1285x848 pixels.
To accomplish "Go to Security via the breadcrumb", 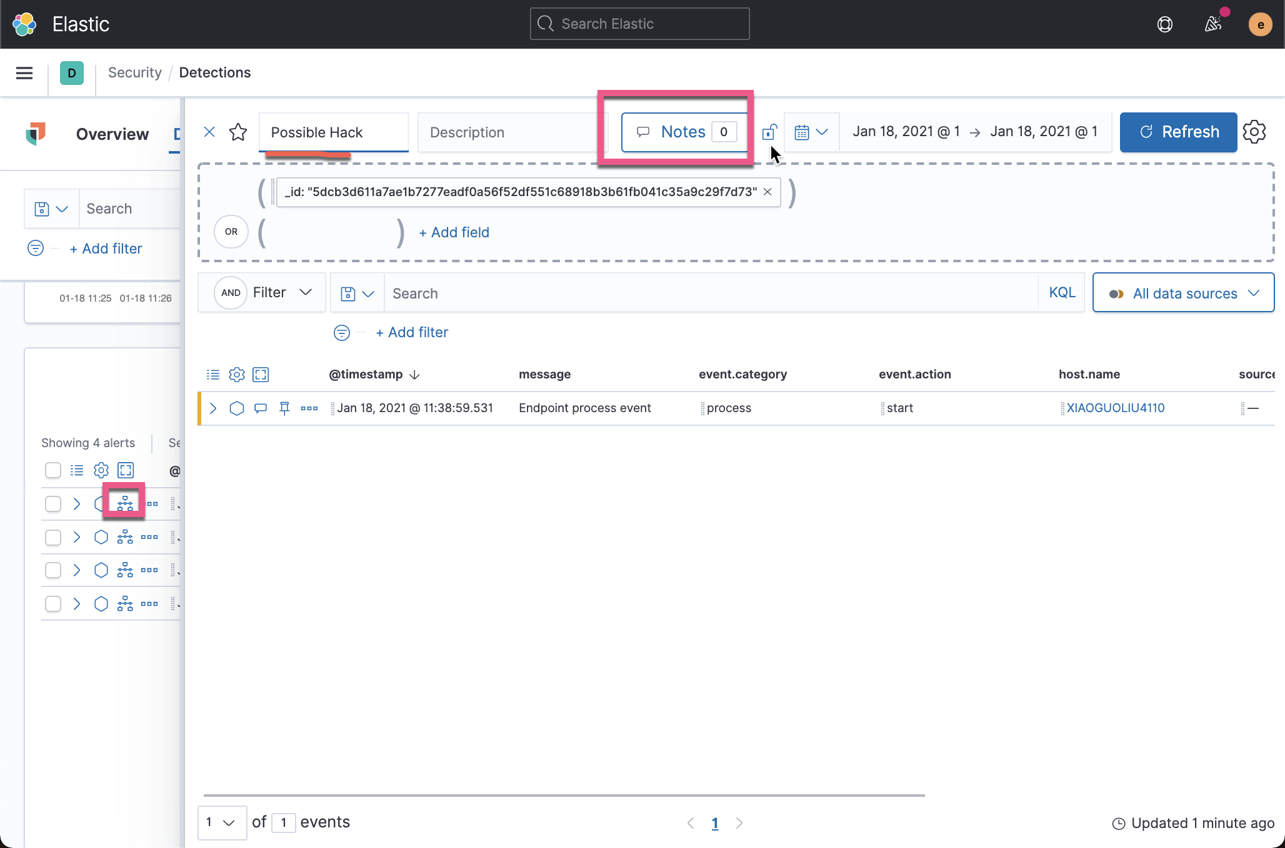I will pos(134,72).
